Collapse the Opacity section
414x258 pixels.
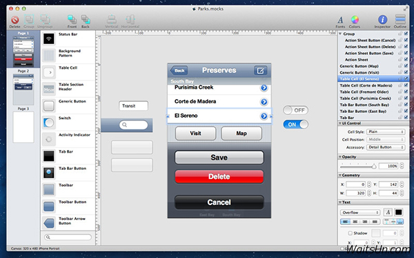click(x=340, y=157)
